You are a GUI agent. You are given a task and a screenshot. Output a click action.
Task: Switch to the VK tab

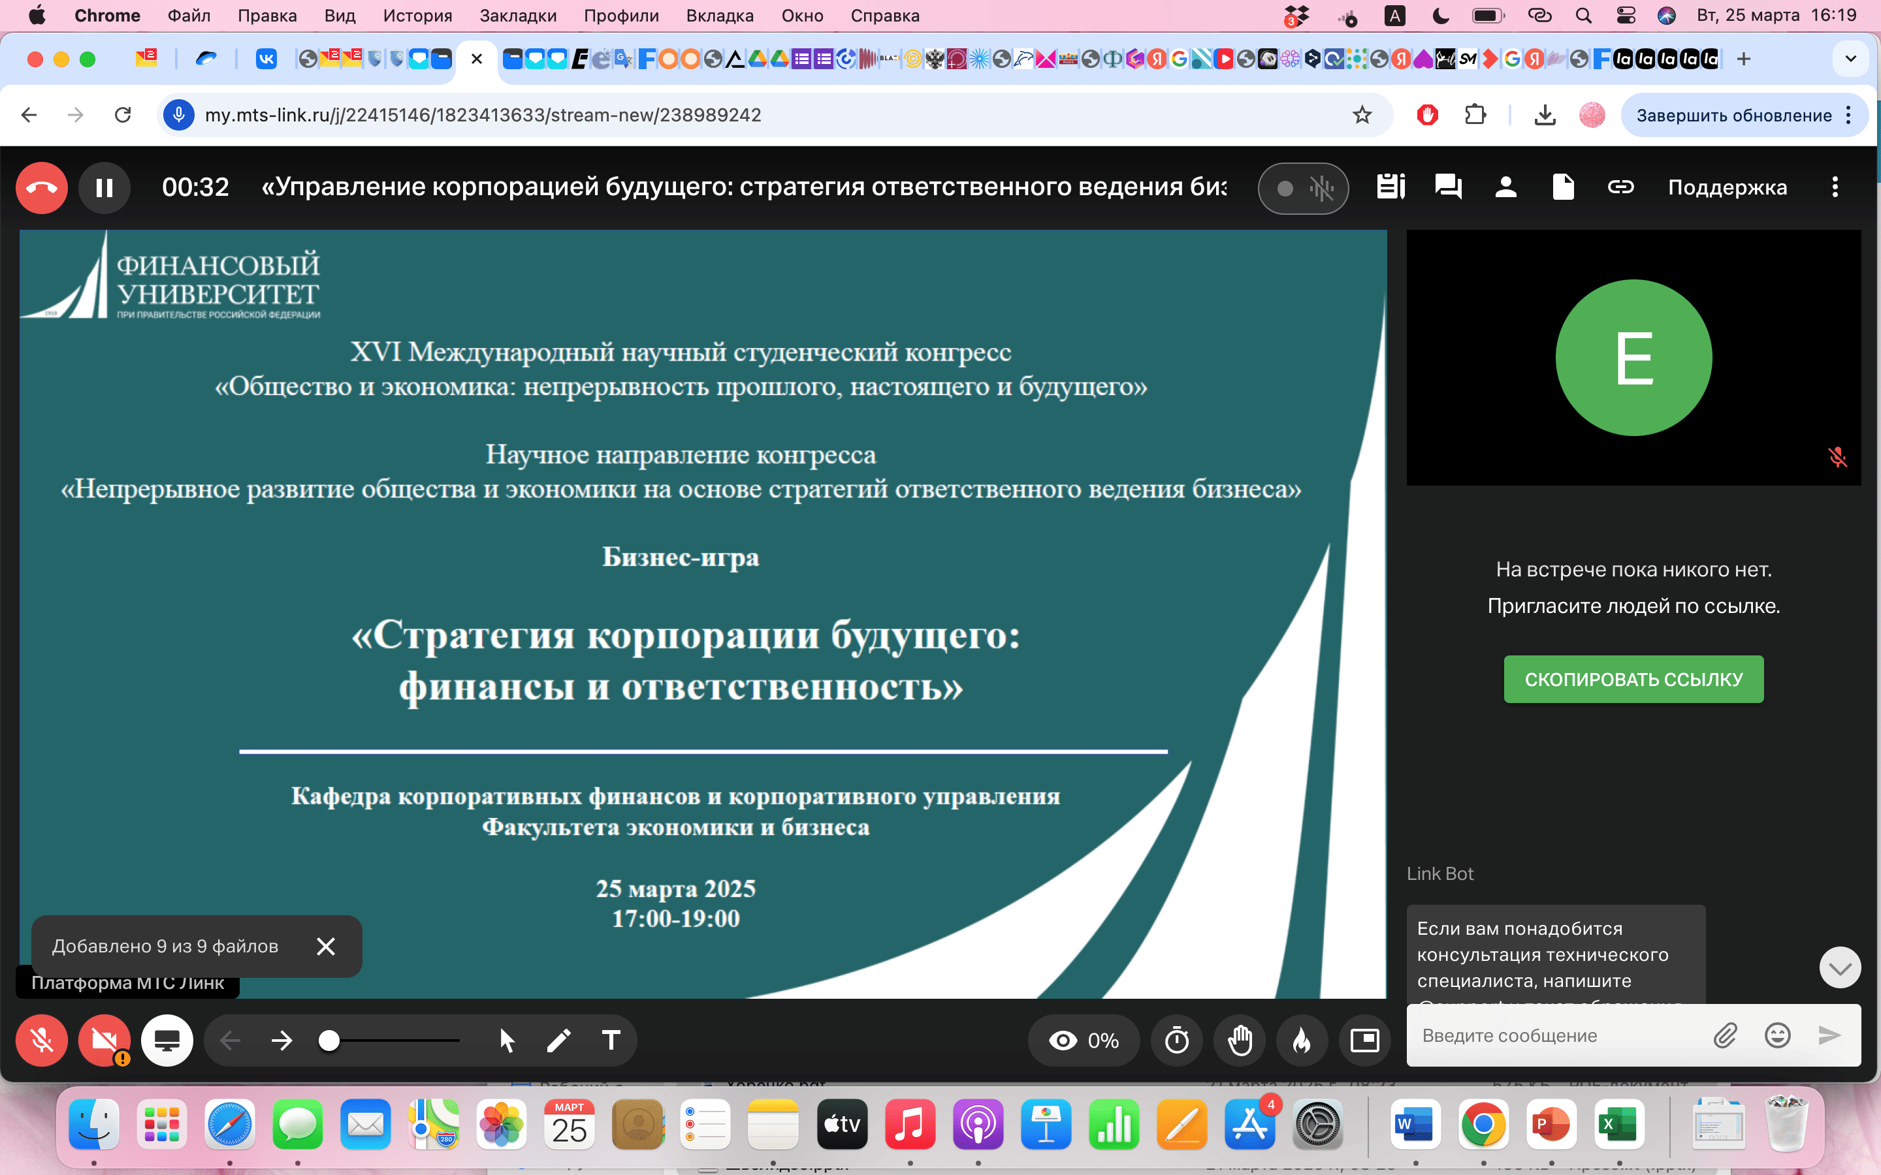point(266,59)
